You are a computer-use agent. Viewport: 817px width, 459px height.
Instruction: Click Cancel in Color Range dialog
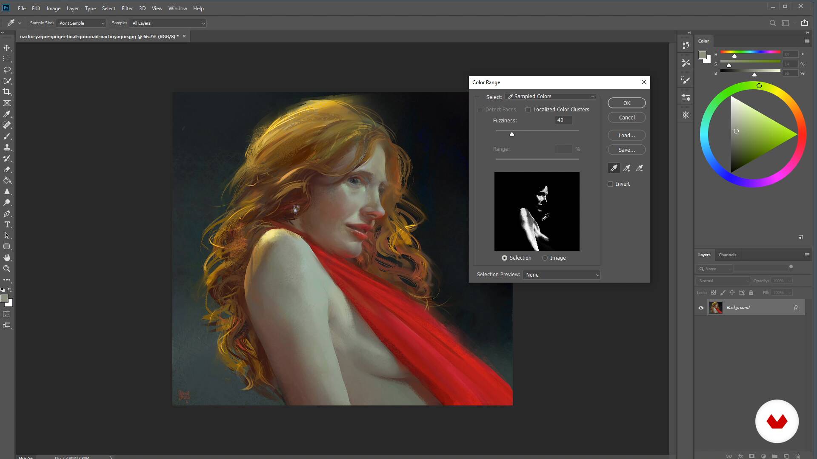626,118
